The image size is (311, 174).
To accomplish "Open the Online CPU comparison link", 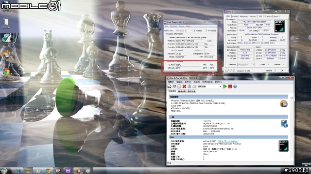I will 228,141.
